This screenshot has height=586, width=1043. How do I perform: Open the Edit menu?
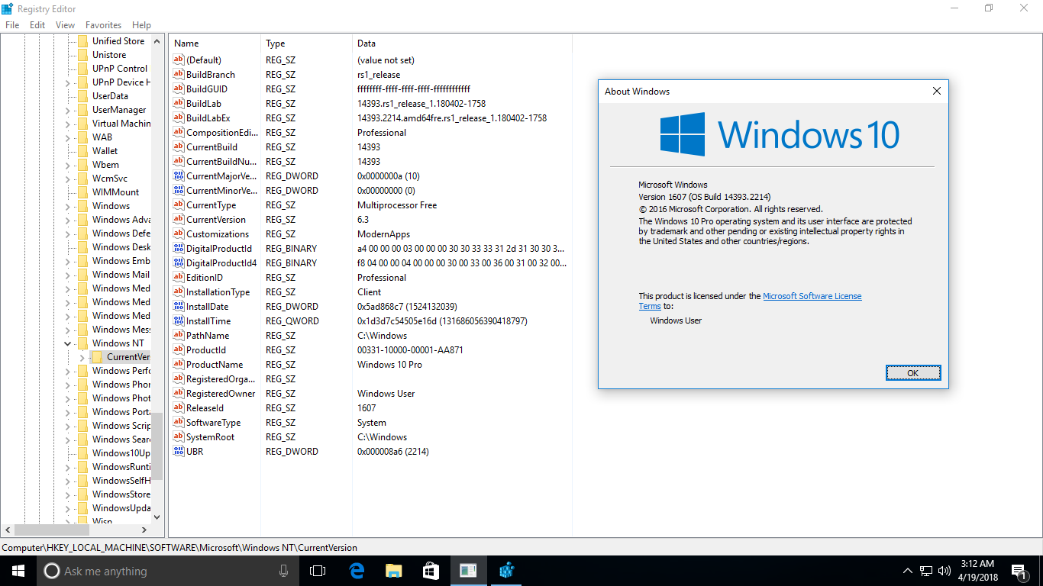(37, 25)
